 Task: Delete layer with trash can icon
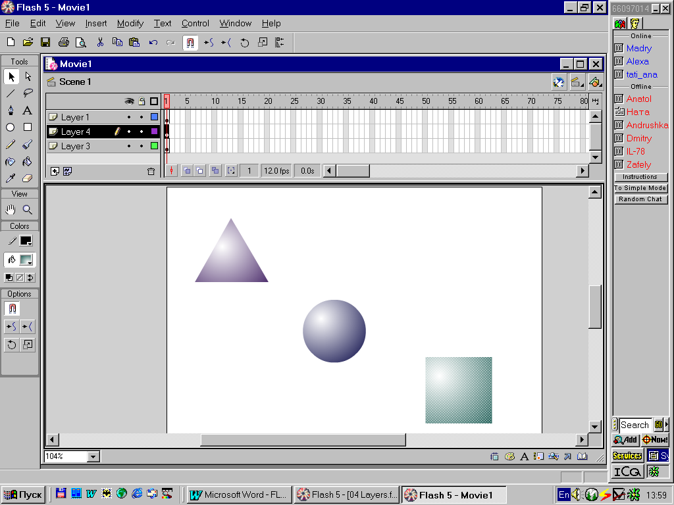(x=151, y=172)
